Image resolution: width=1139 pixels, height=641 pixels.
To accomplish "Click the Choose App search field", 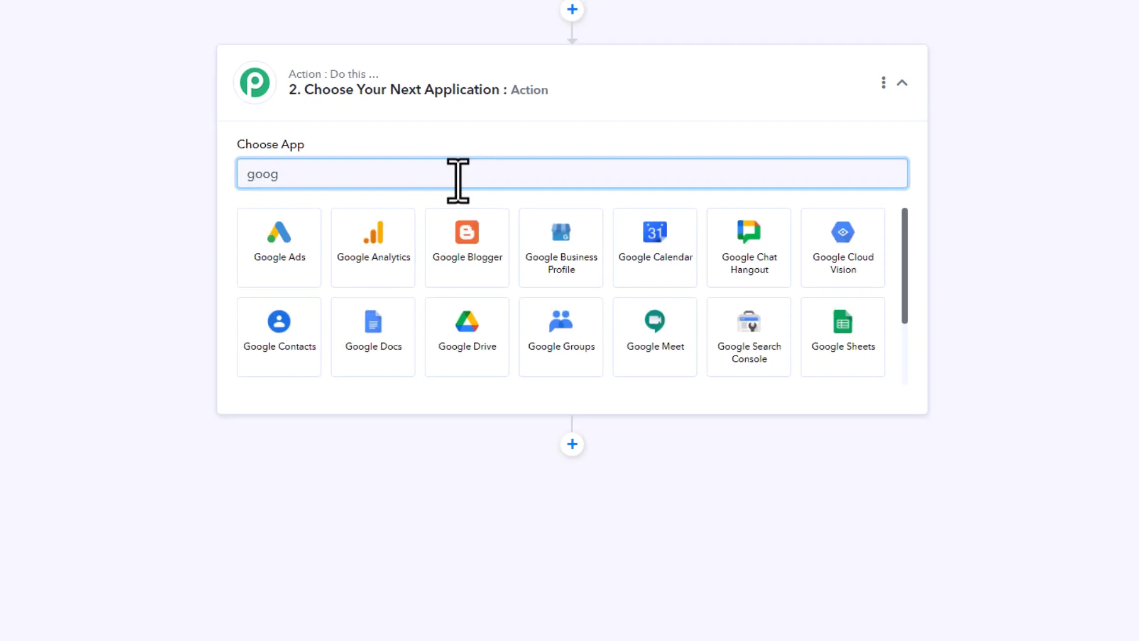I will [571, 173].
